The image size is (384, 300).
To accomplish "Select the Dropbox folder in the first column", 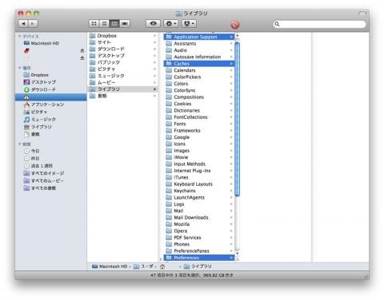I will pyautogui.click(x=122, y=36).
